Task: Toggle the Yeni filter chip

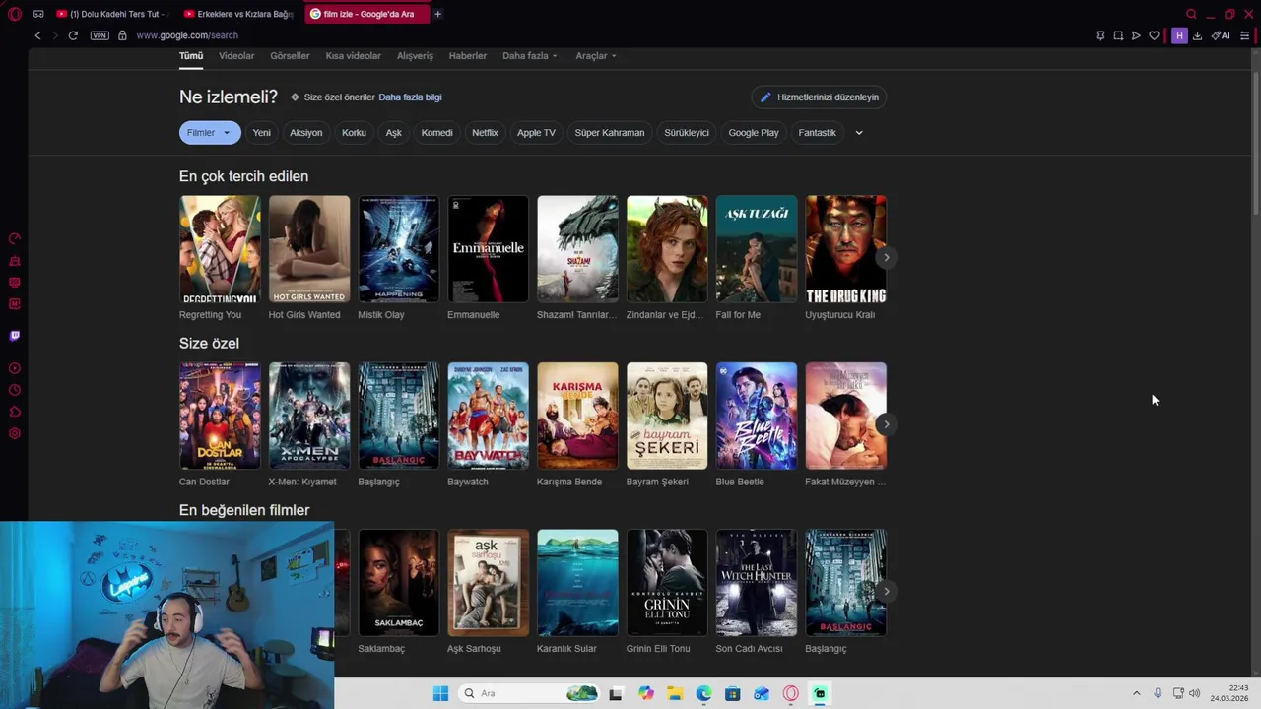Action: pyautogui.click(x=261, y=133)
